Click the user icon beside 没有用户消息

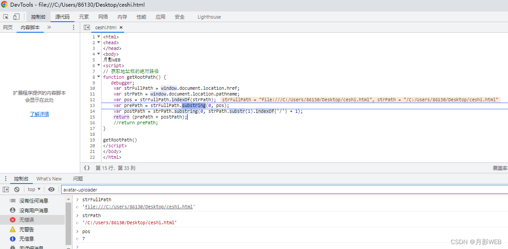(13, 211)
